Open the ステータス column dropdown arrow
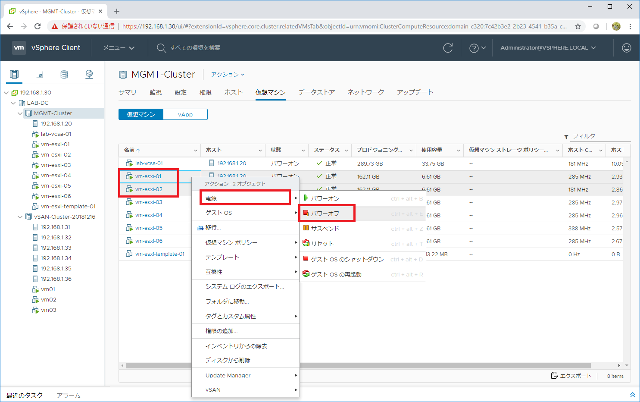The image size is (640, 402). click(346, 151)
